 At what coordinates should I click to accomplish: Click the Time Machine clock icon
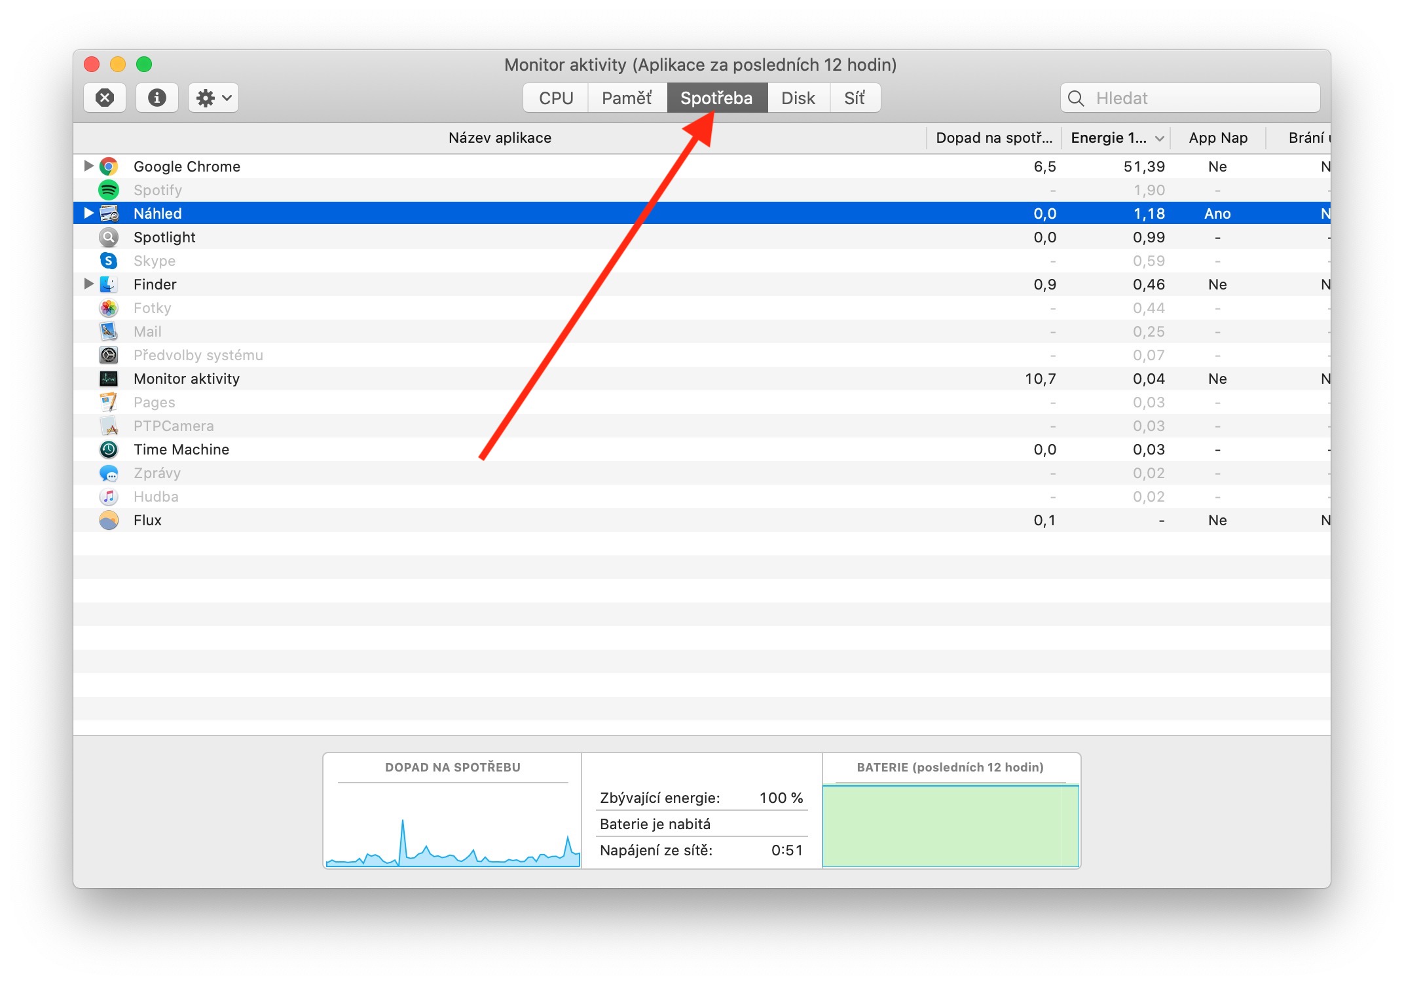point(109,449)
